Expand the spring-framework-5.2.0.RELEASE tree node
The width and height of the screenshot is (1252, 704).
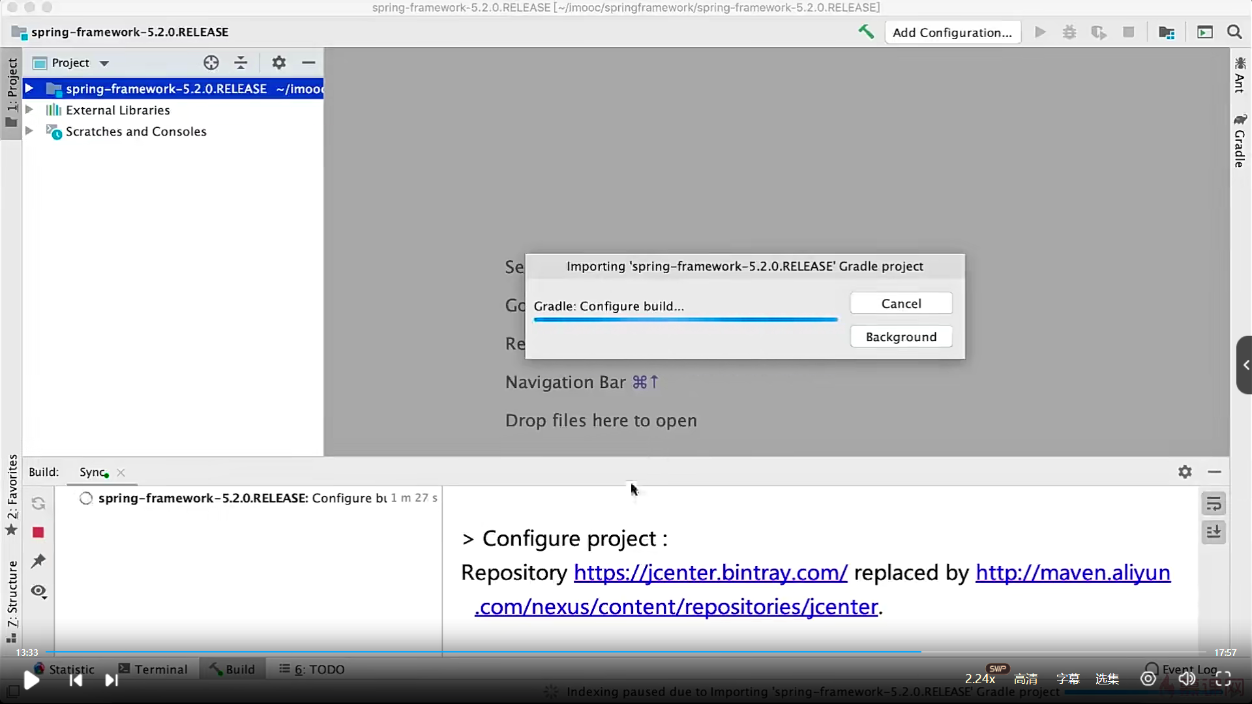click(29, 88)
